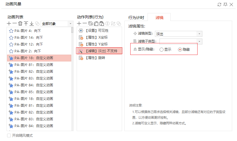Move animation down with arrow icon
Image resolution: width=237 pixels, height=141 pixels.
click(32, 24)
